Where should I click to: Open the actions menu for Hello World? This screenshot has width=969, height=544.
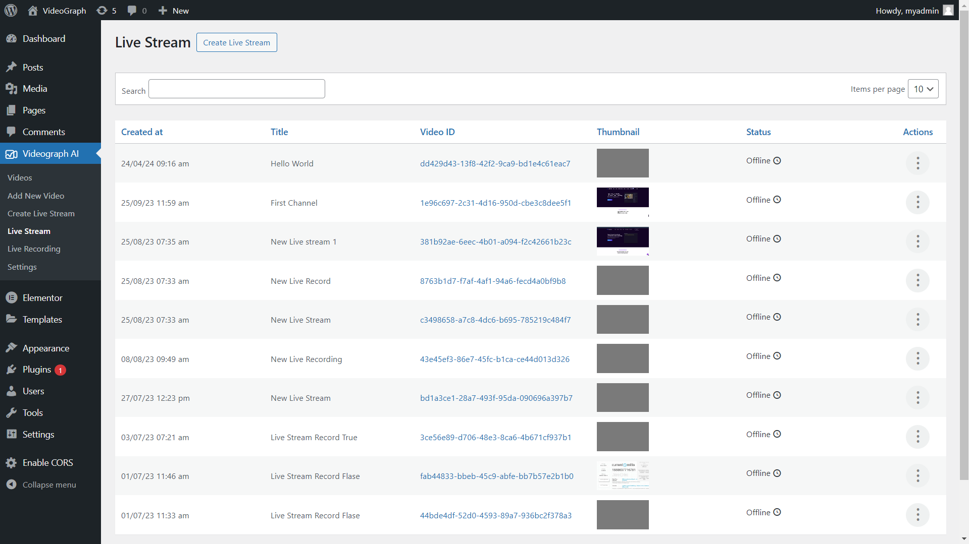click(x=917, y=163)
